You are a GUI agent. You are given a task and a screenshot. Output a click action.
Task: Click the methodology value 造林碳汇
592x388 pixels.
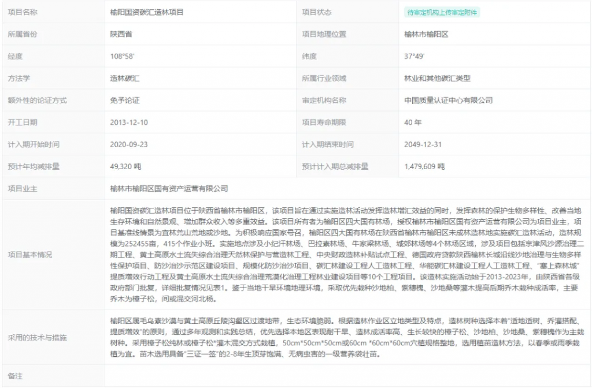125,78
